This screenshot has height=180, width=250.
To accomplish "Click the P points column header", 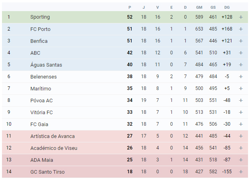I will pyautogui.click(x=130, y=7).
